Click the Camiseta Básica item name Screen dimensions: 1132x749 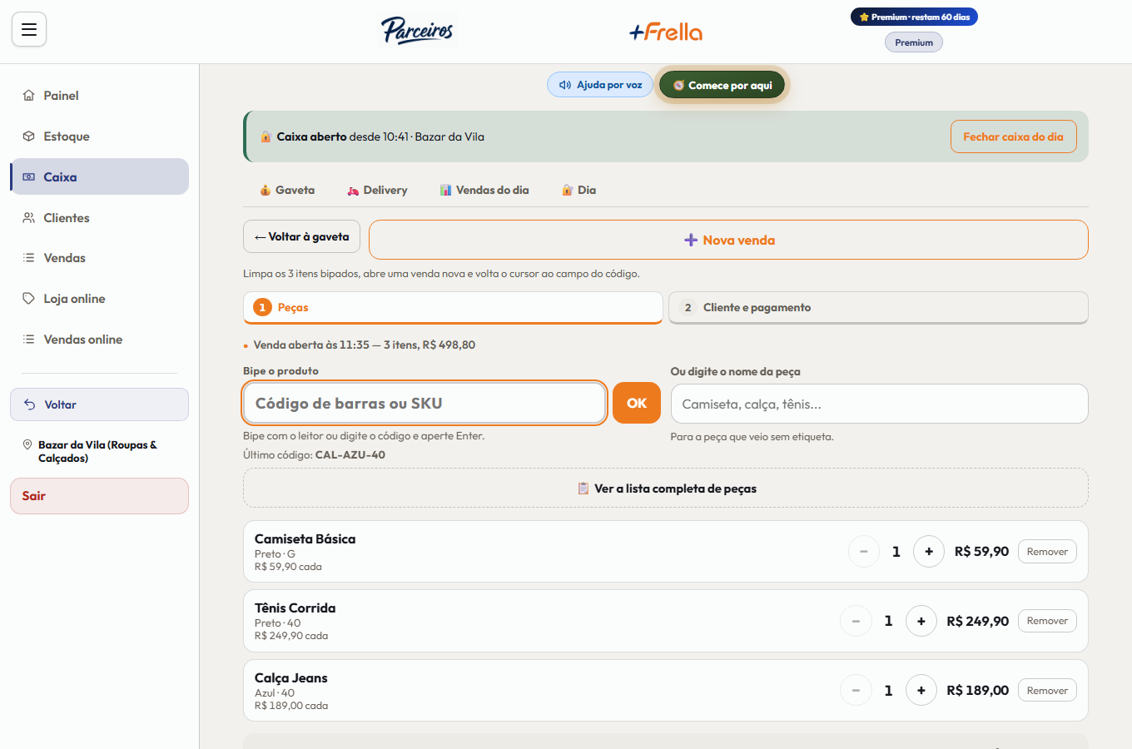pos(305,539)
